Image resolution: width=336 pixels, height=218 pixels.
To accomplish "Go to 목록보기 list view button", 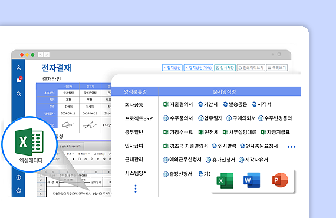I will coord(277,68).
